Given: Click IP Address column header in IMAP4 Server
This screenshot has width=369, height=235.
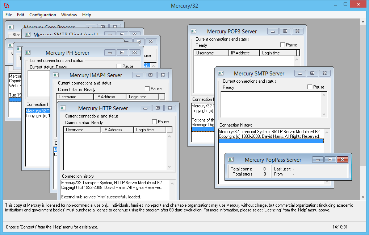Looking at the screenshot, I should coord(110,97).
